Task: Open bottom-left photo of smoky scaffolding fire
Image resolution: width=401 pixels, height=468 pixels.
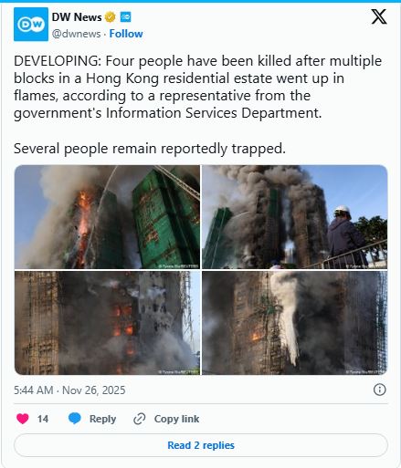Action: click(107, 323)
